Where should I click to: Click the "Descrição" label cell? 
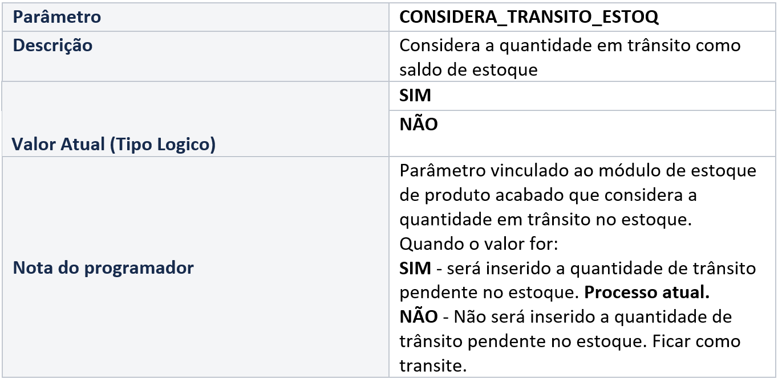[52, 46]
